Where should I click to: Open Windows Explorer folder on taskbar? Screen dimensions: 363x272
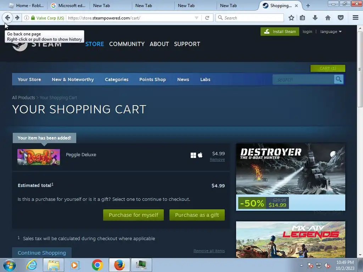(54, 265)
